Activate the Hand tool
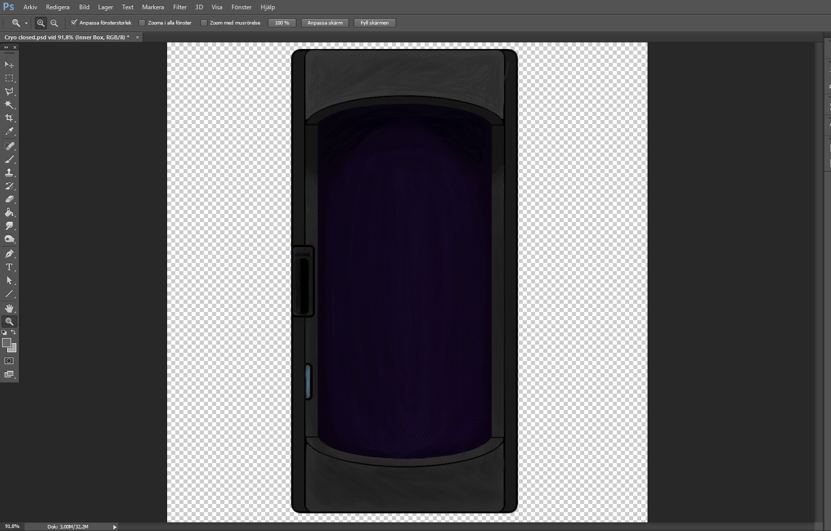The width and height of the screenshot is (831, 531). pyautogui.click(x=9, y=308)
